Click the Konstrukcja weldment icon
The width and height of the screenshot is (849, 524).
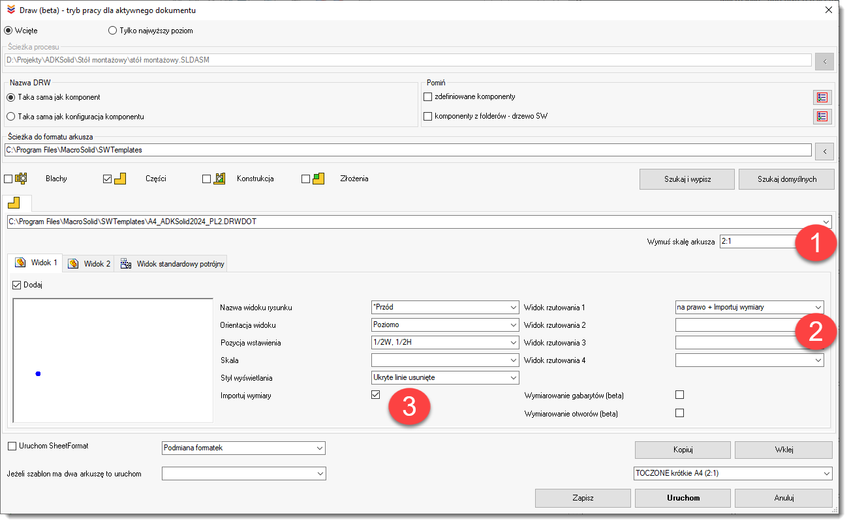pyautogui.click(x=220, y=179)
